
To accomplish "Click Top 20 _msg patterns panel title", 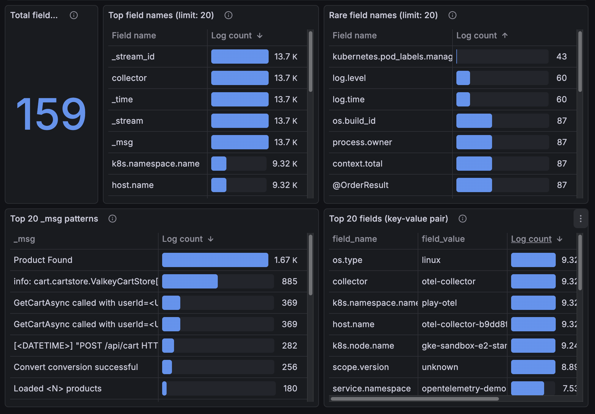I will 54,219.
